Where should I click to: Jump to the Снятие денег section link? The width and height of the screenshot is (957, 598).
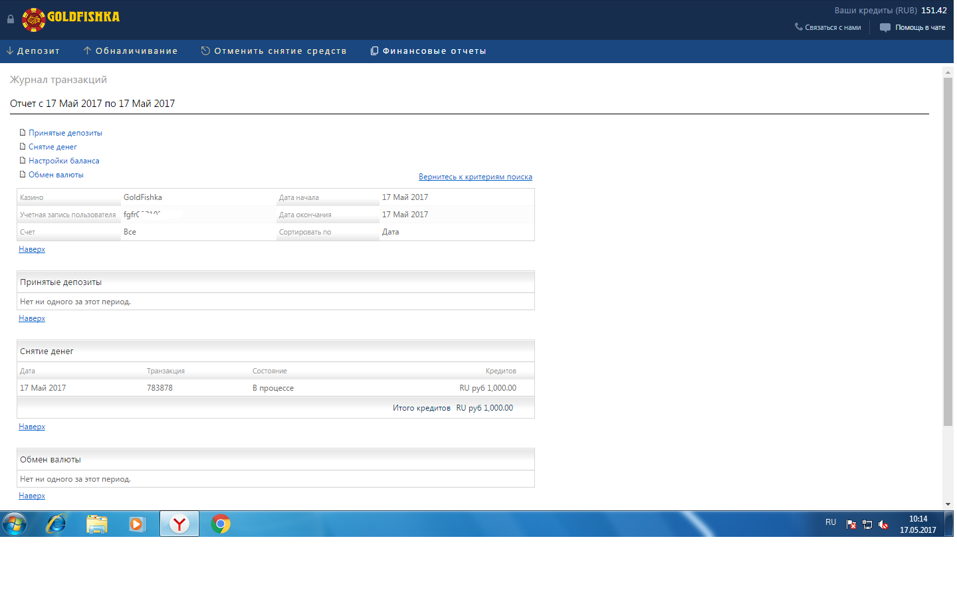pos(53,147)
